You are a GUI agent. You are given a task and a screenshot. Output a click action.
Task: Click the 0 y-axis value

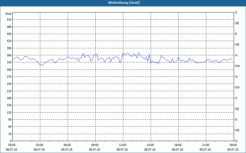(x=11, y=141)
